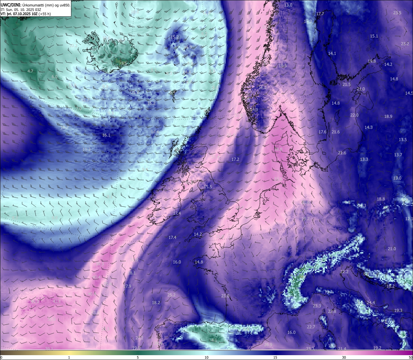
Task: Click the 18.1 value label
Action: (132, 273)
